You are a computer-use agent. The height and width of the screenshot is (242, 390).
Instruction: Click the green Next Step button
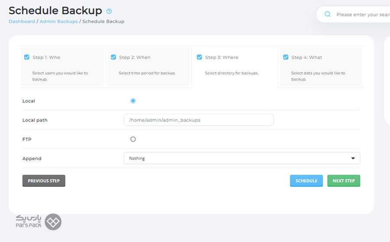tap(344, 181)
